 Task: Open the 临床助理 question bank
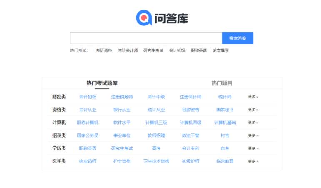(225, 161)
